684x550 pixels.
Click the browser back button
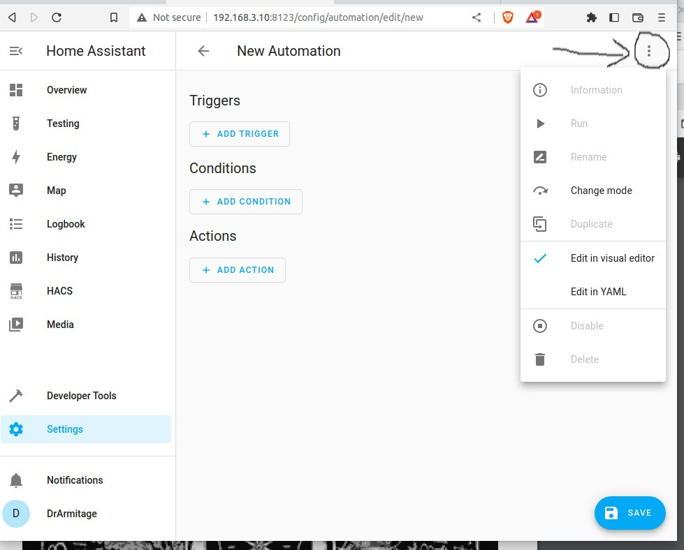pos(12,17)
